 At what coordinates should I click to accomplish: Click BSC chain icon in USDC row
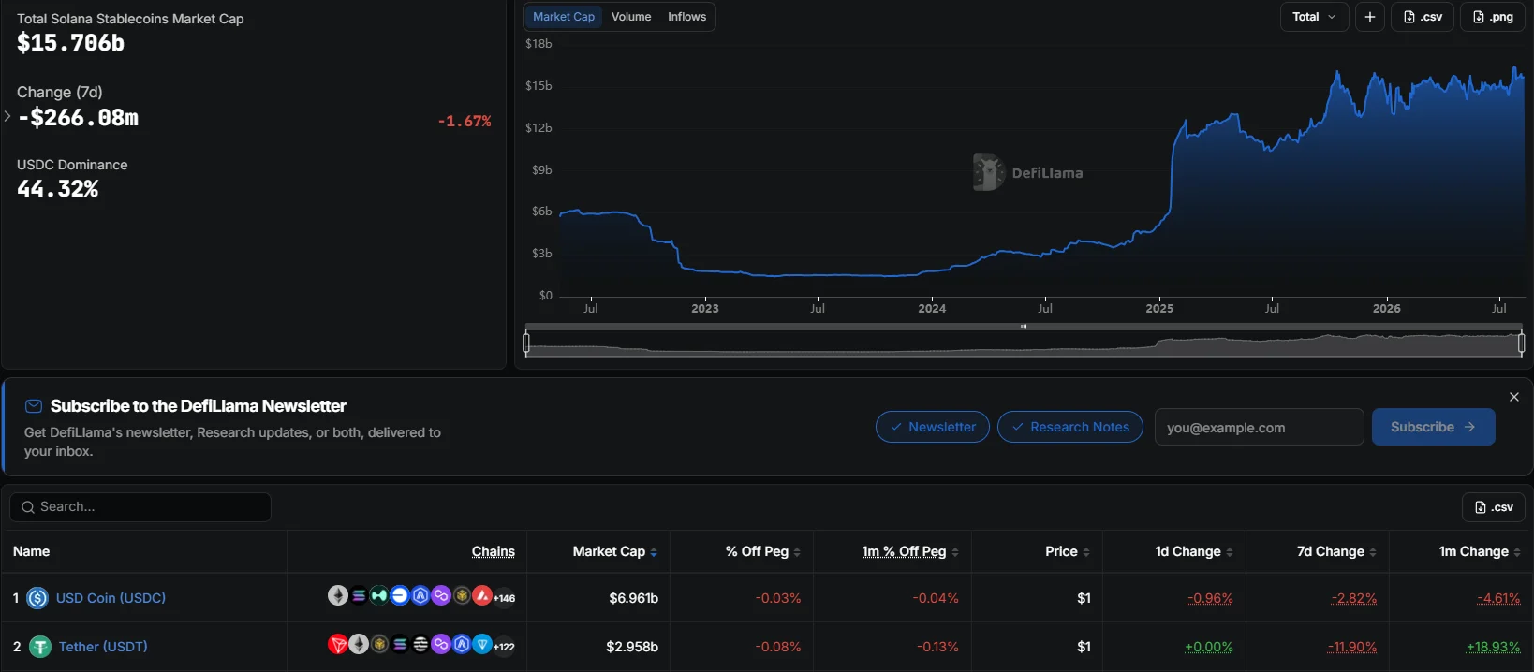click(462, 595)
